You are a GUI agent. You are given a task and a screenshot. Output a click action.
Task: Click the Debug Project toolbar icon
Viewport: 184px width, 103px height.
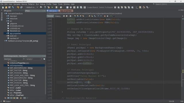click(57, 7)
